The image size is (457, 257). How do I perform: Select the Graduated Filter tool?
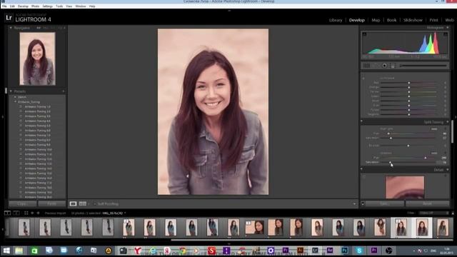click(x=393, y=66)
